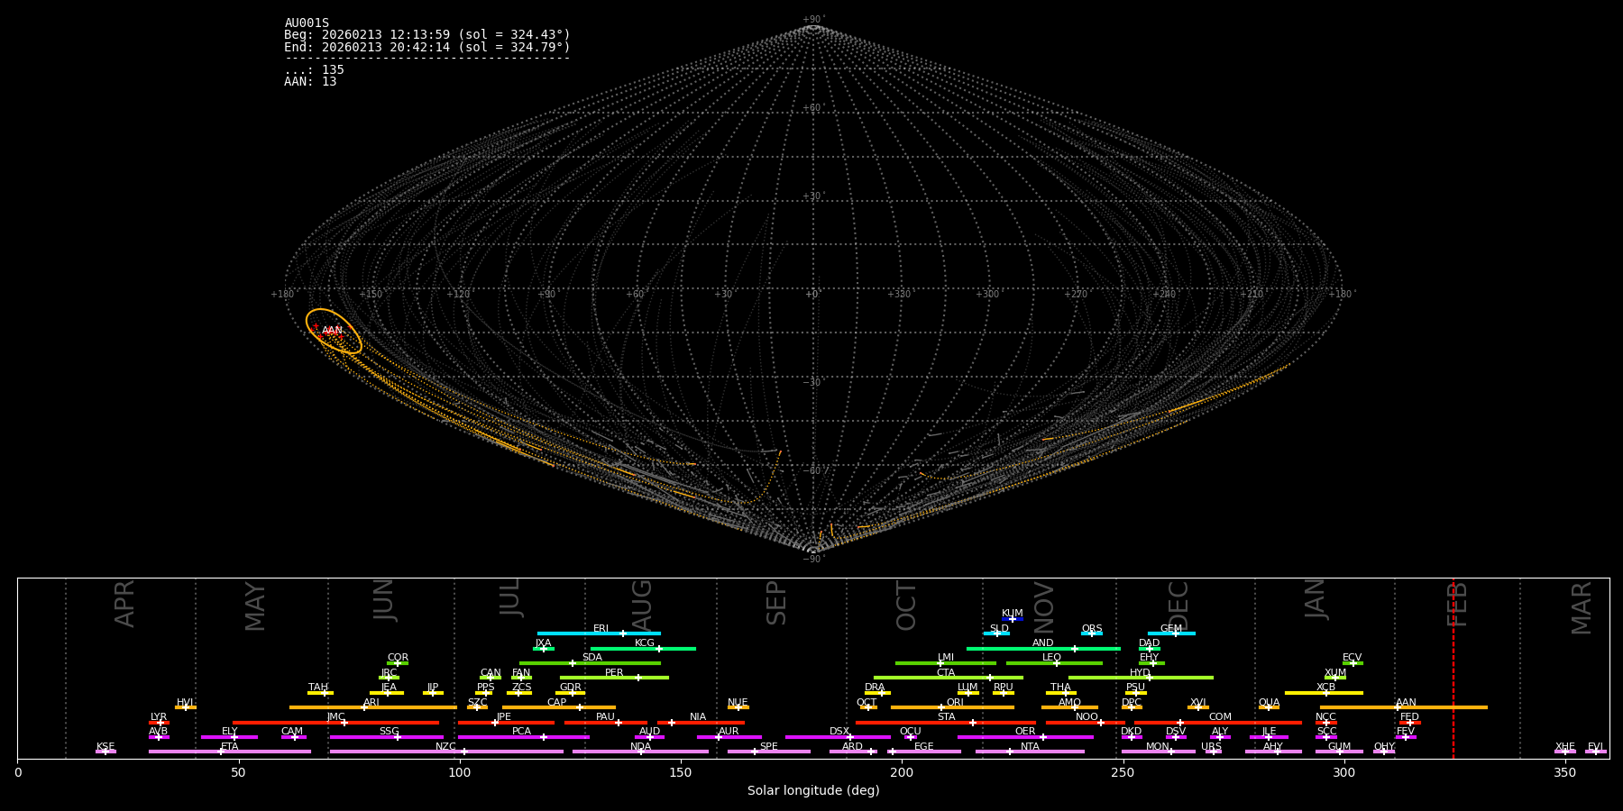
Task: Click the DRA shower label
Action: pos(875,688)
